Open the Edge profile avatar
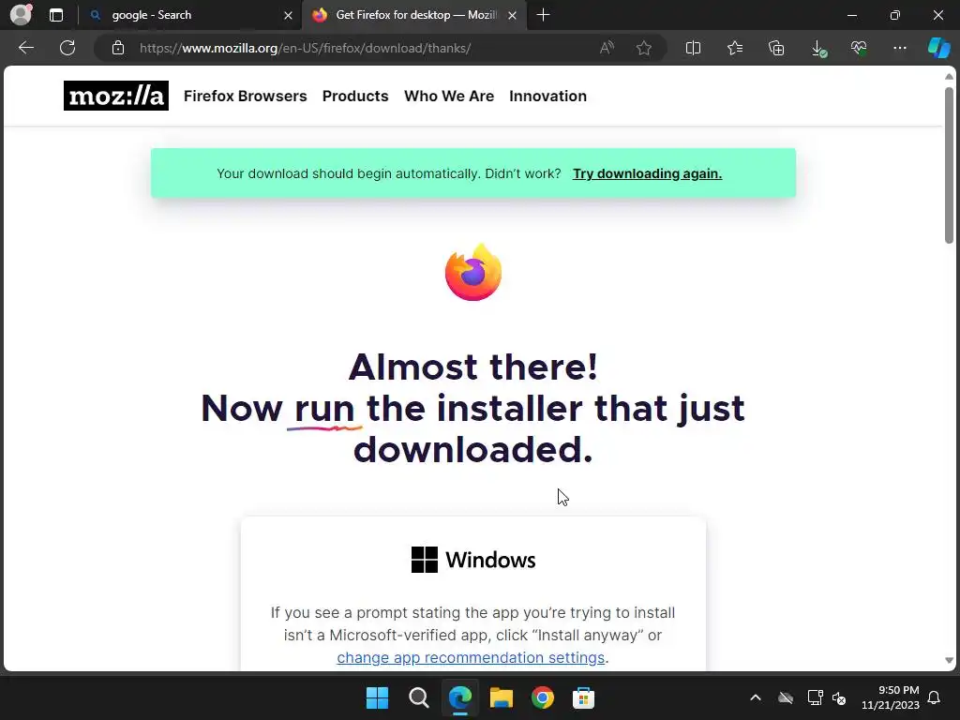960x720 pixels. click(x=21, y=14)
